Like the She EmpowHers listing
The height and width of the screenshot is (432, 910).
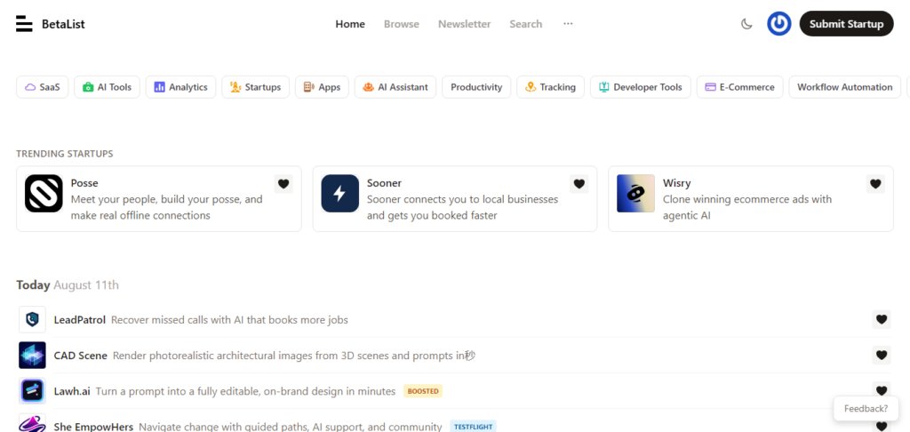[x=882, y=426]
